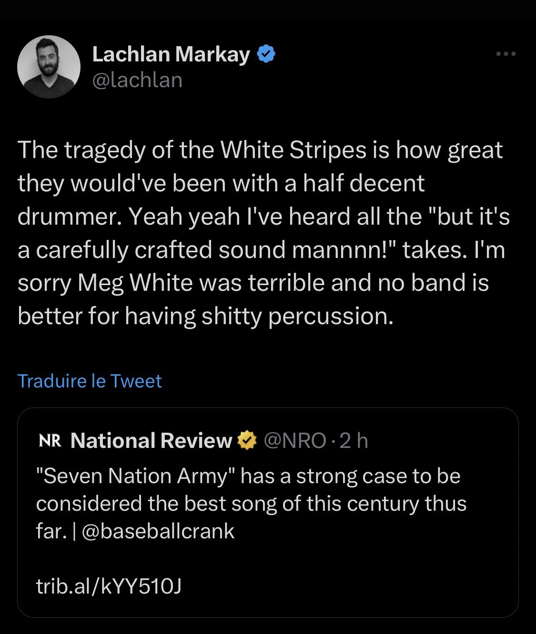The width and height of the screenshot is (536, 634).
Task: Click the line mentioning "Meg White"
Action: tap(253, 283)
